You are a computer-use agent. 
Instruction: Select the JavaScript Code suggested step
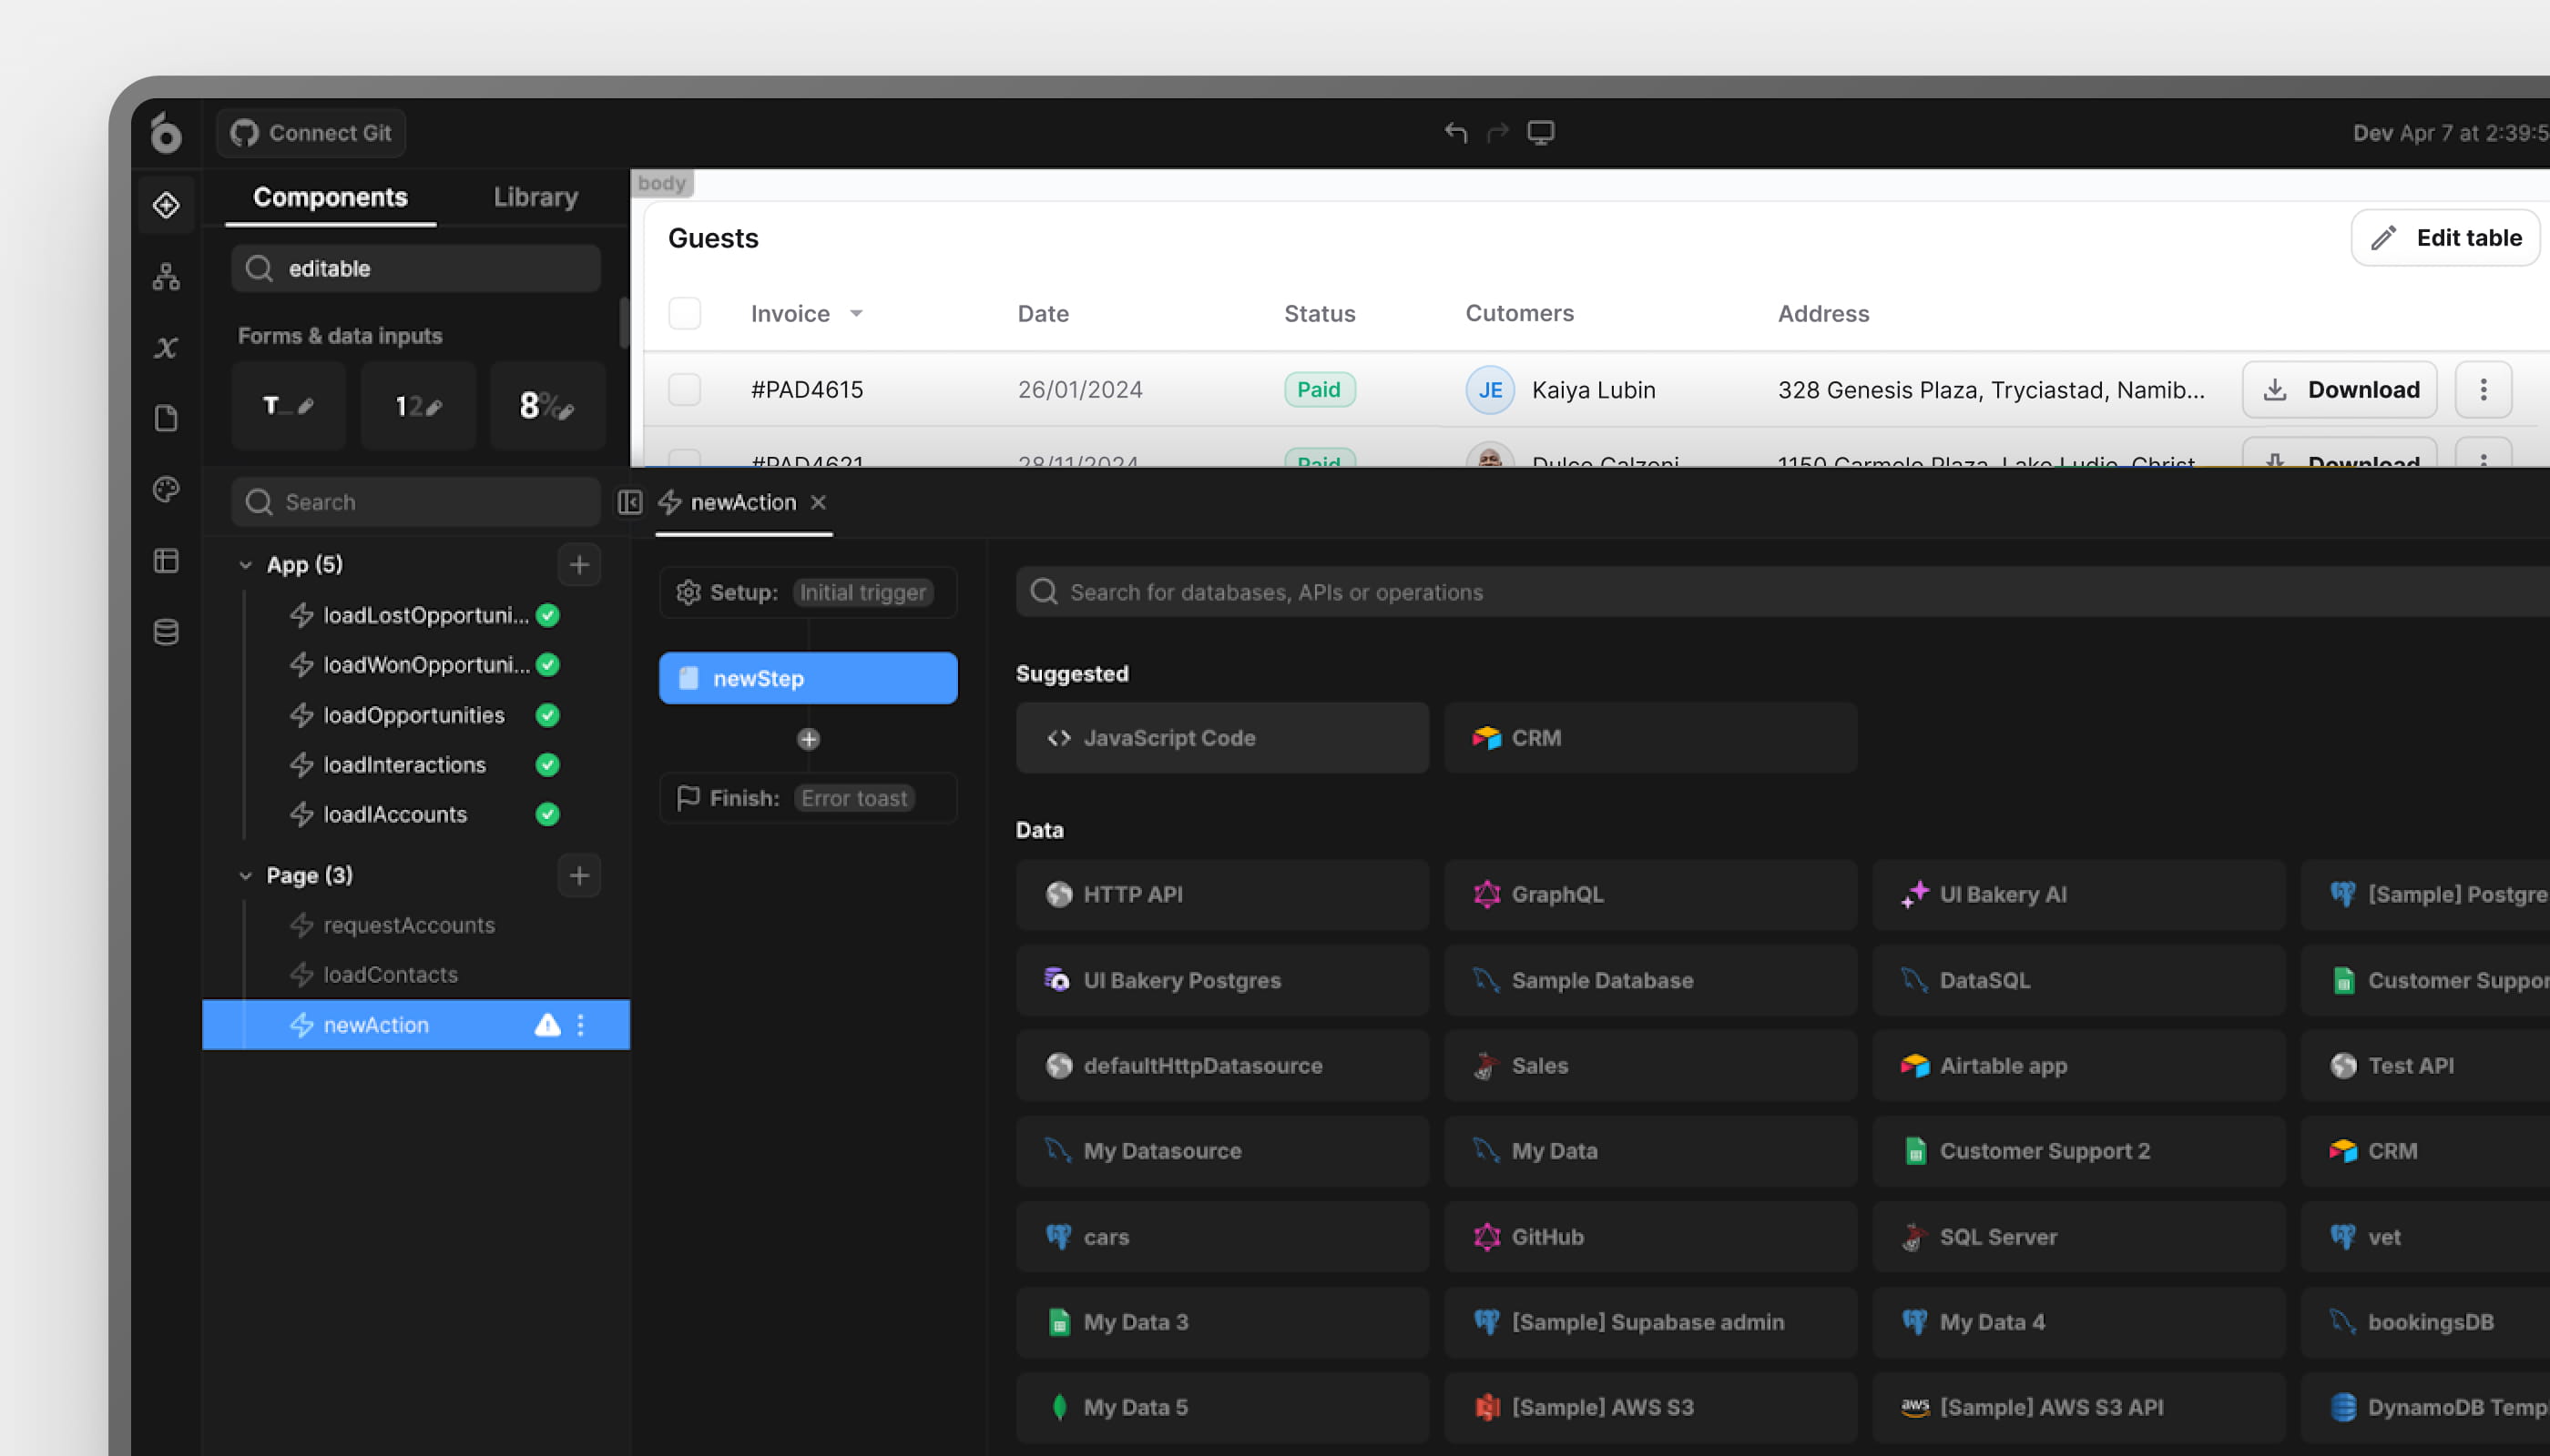(x=1222, y=738)
